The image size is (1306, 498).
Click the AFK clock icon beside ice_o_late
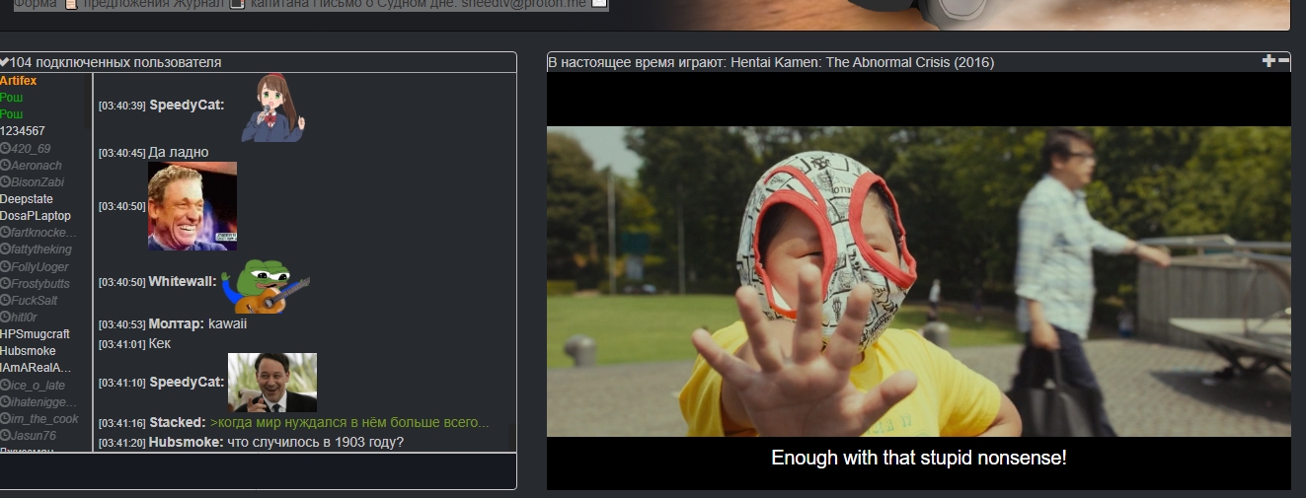coord(5,385)
